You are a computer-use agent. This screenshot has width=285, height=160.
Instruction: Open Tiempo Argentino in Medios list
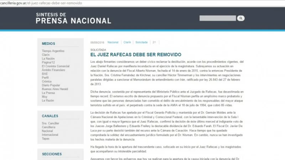(53, 51)
